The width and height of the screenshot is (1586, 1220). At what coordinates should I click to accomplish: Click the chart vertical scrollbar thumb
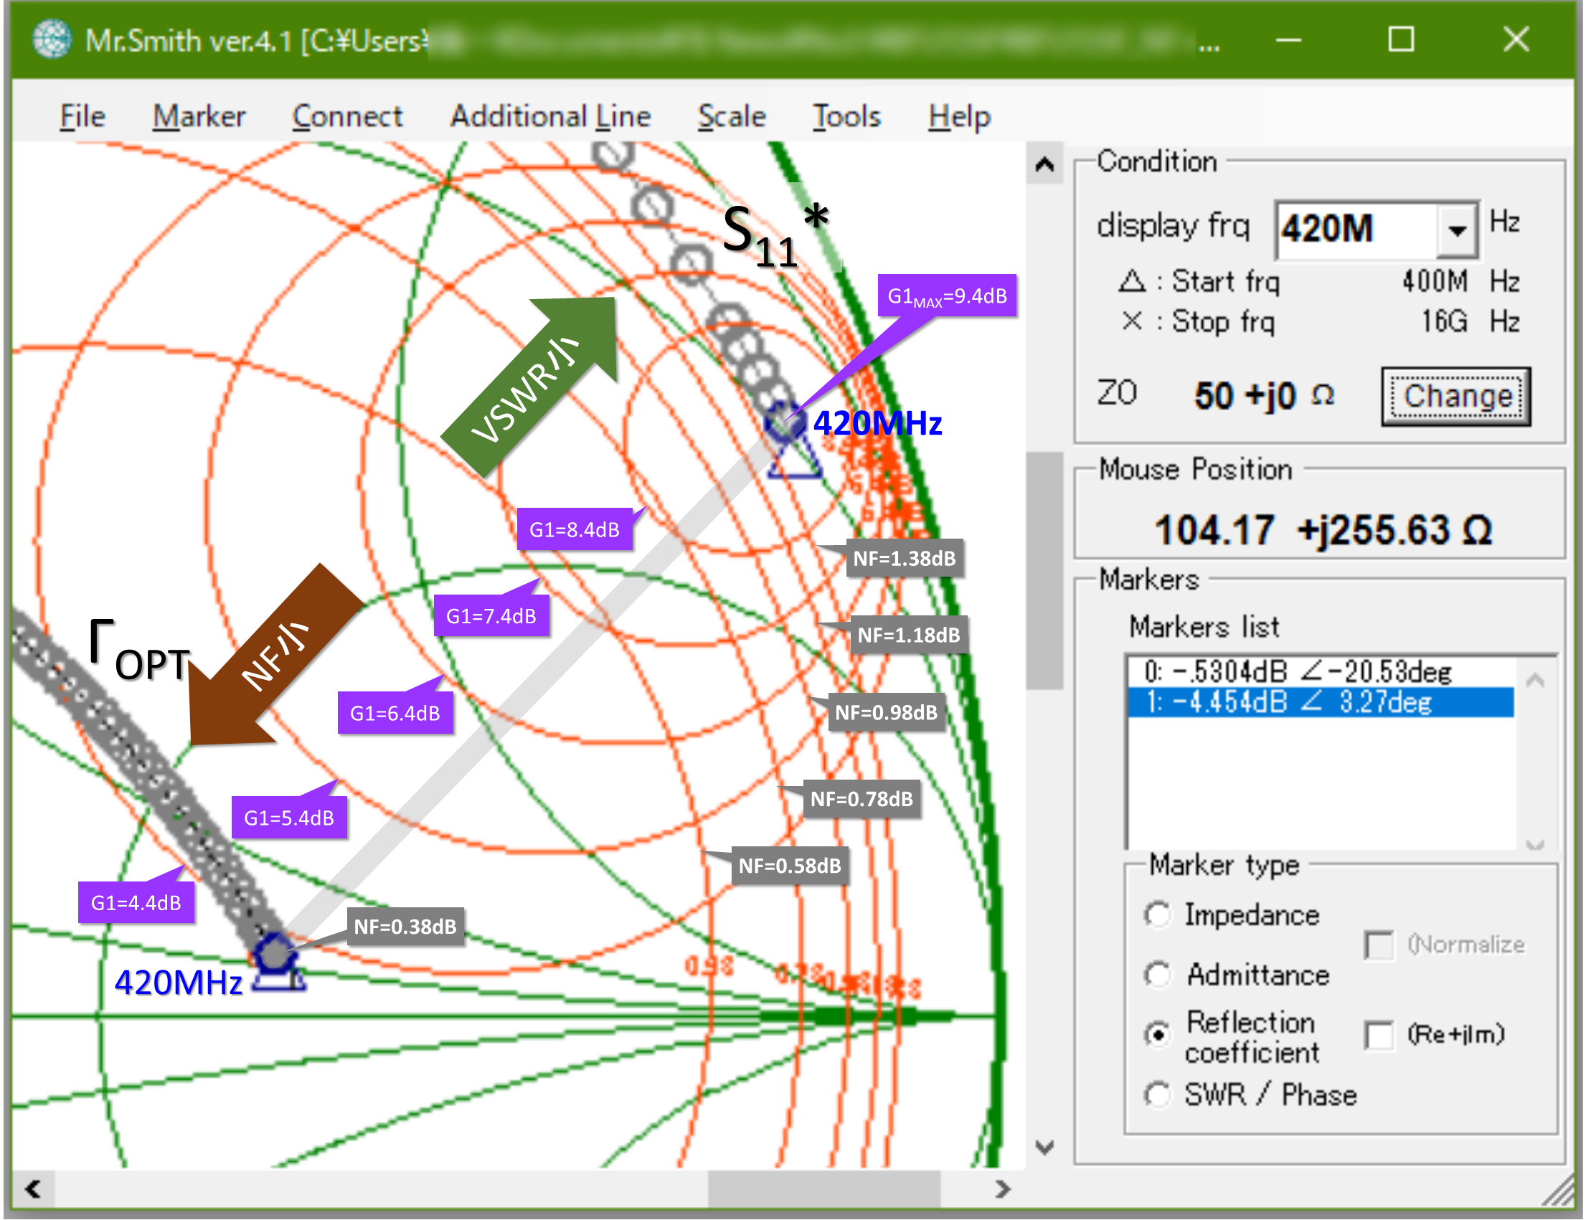click(x=1044, y=571)
